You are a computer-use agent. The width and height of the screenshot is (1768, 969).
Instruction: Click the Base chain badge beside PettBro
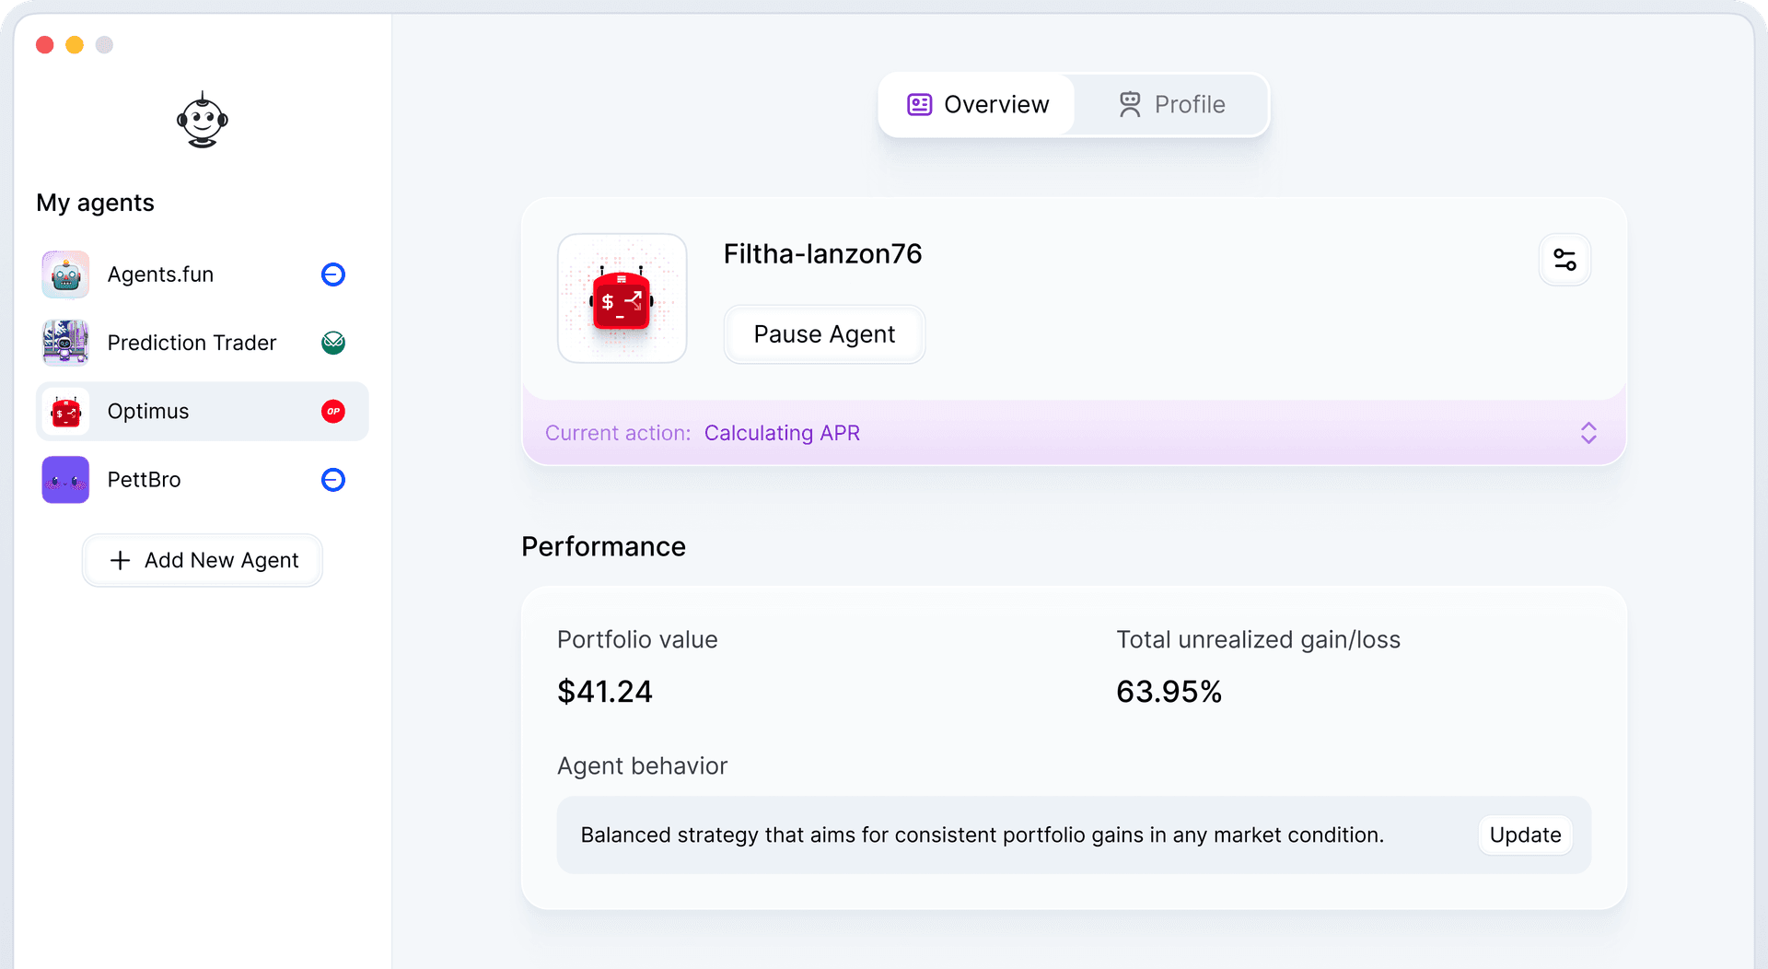[333, 480]
